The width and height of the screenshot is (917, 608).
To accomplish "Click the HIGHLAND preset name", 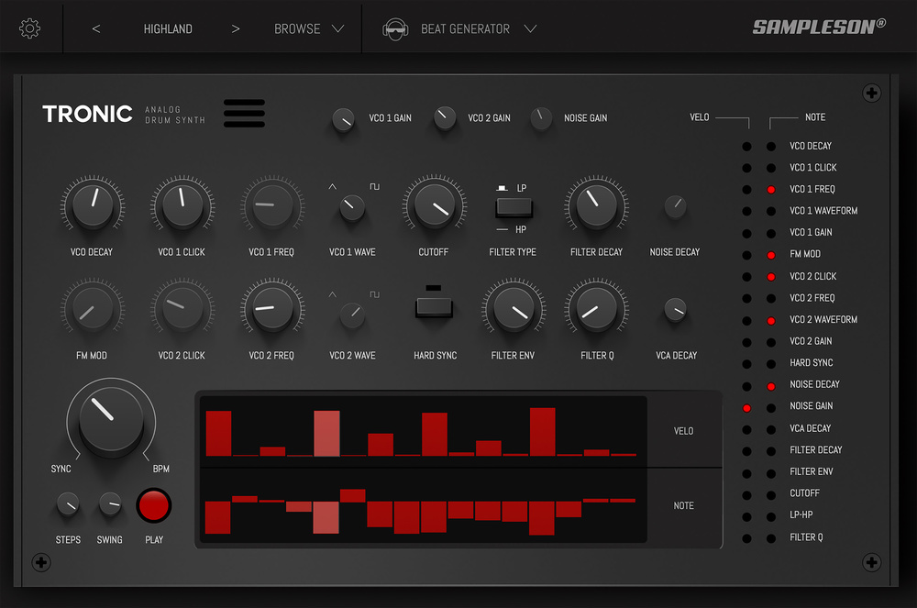I will pos(168,28).
